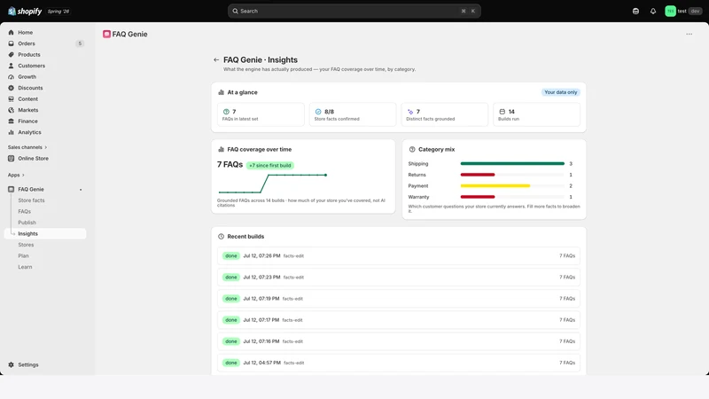
Task: Click the At a glance chart icon
Action: (221, 92)
